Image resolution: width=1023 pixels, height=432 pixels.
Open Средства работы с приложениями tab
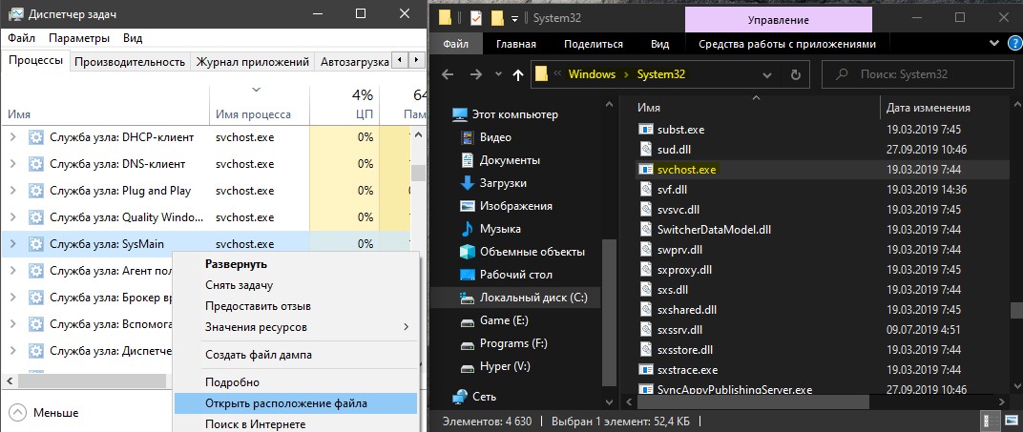point(787,44)
